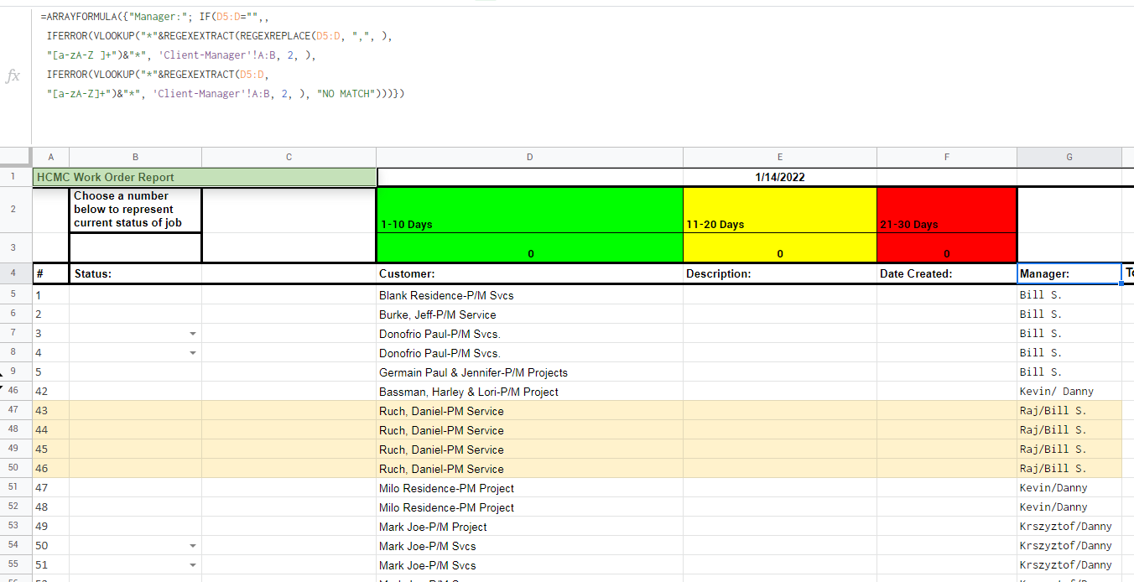
Task: Click Milo Residence-PM Project cell in row 52
Action: [x=529, y=507]
